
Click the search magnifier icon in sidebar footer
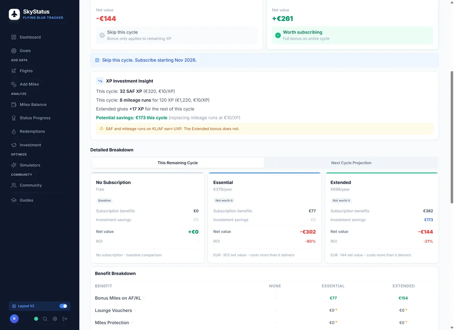[45, 319]
